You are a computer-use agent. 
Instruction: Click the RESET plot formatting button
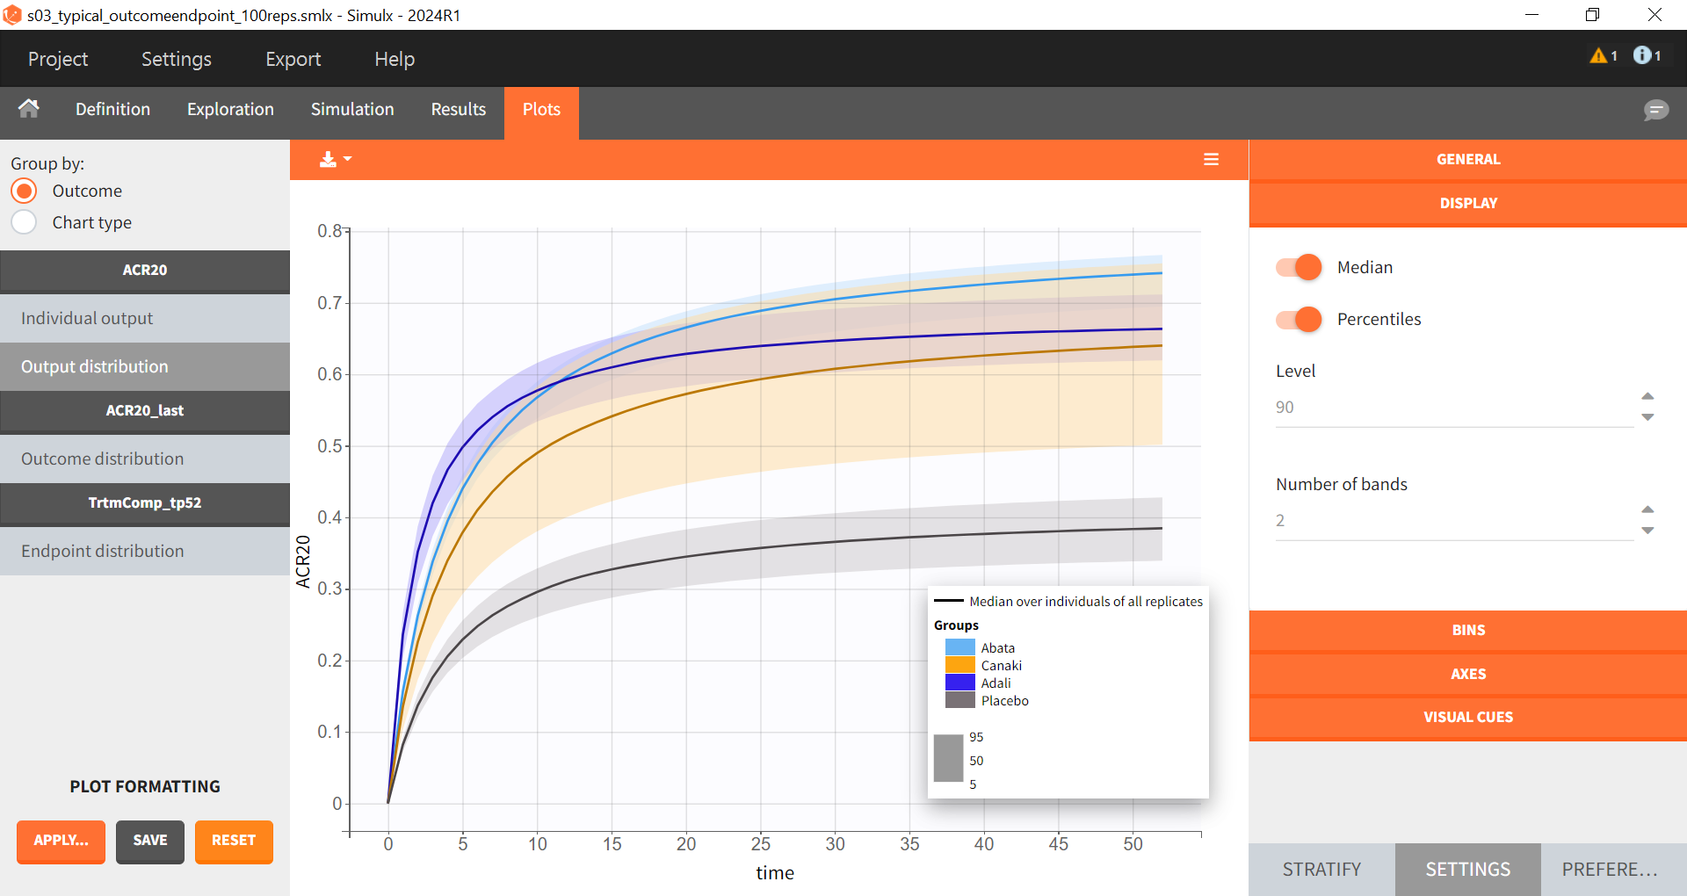[234, 841]
